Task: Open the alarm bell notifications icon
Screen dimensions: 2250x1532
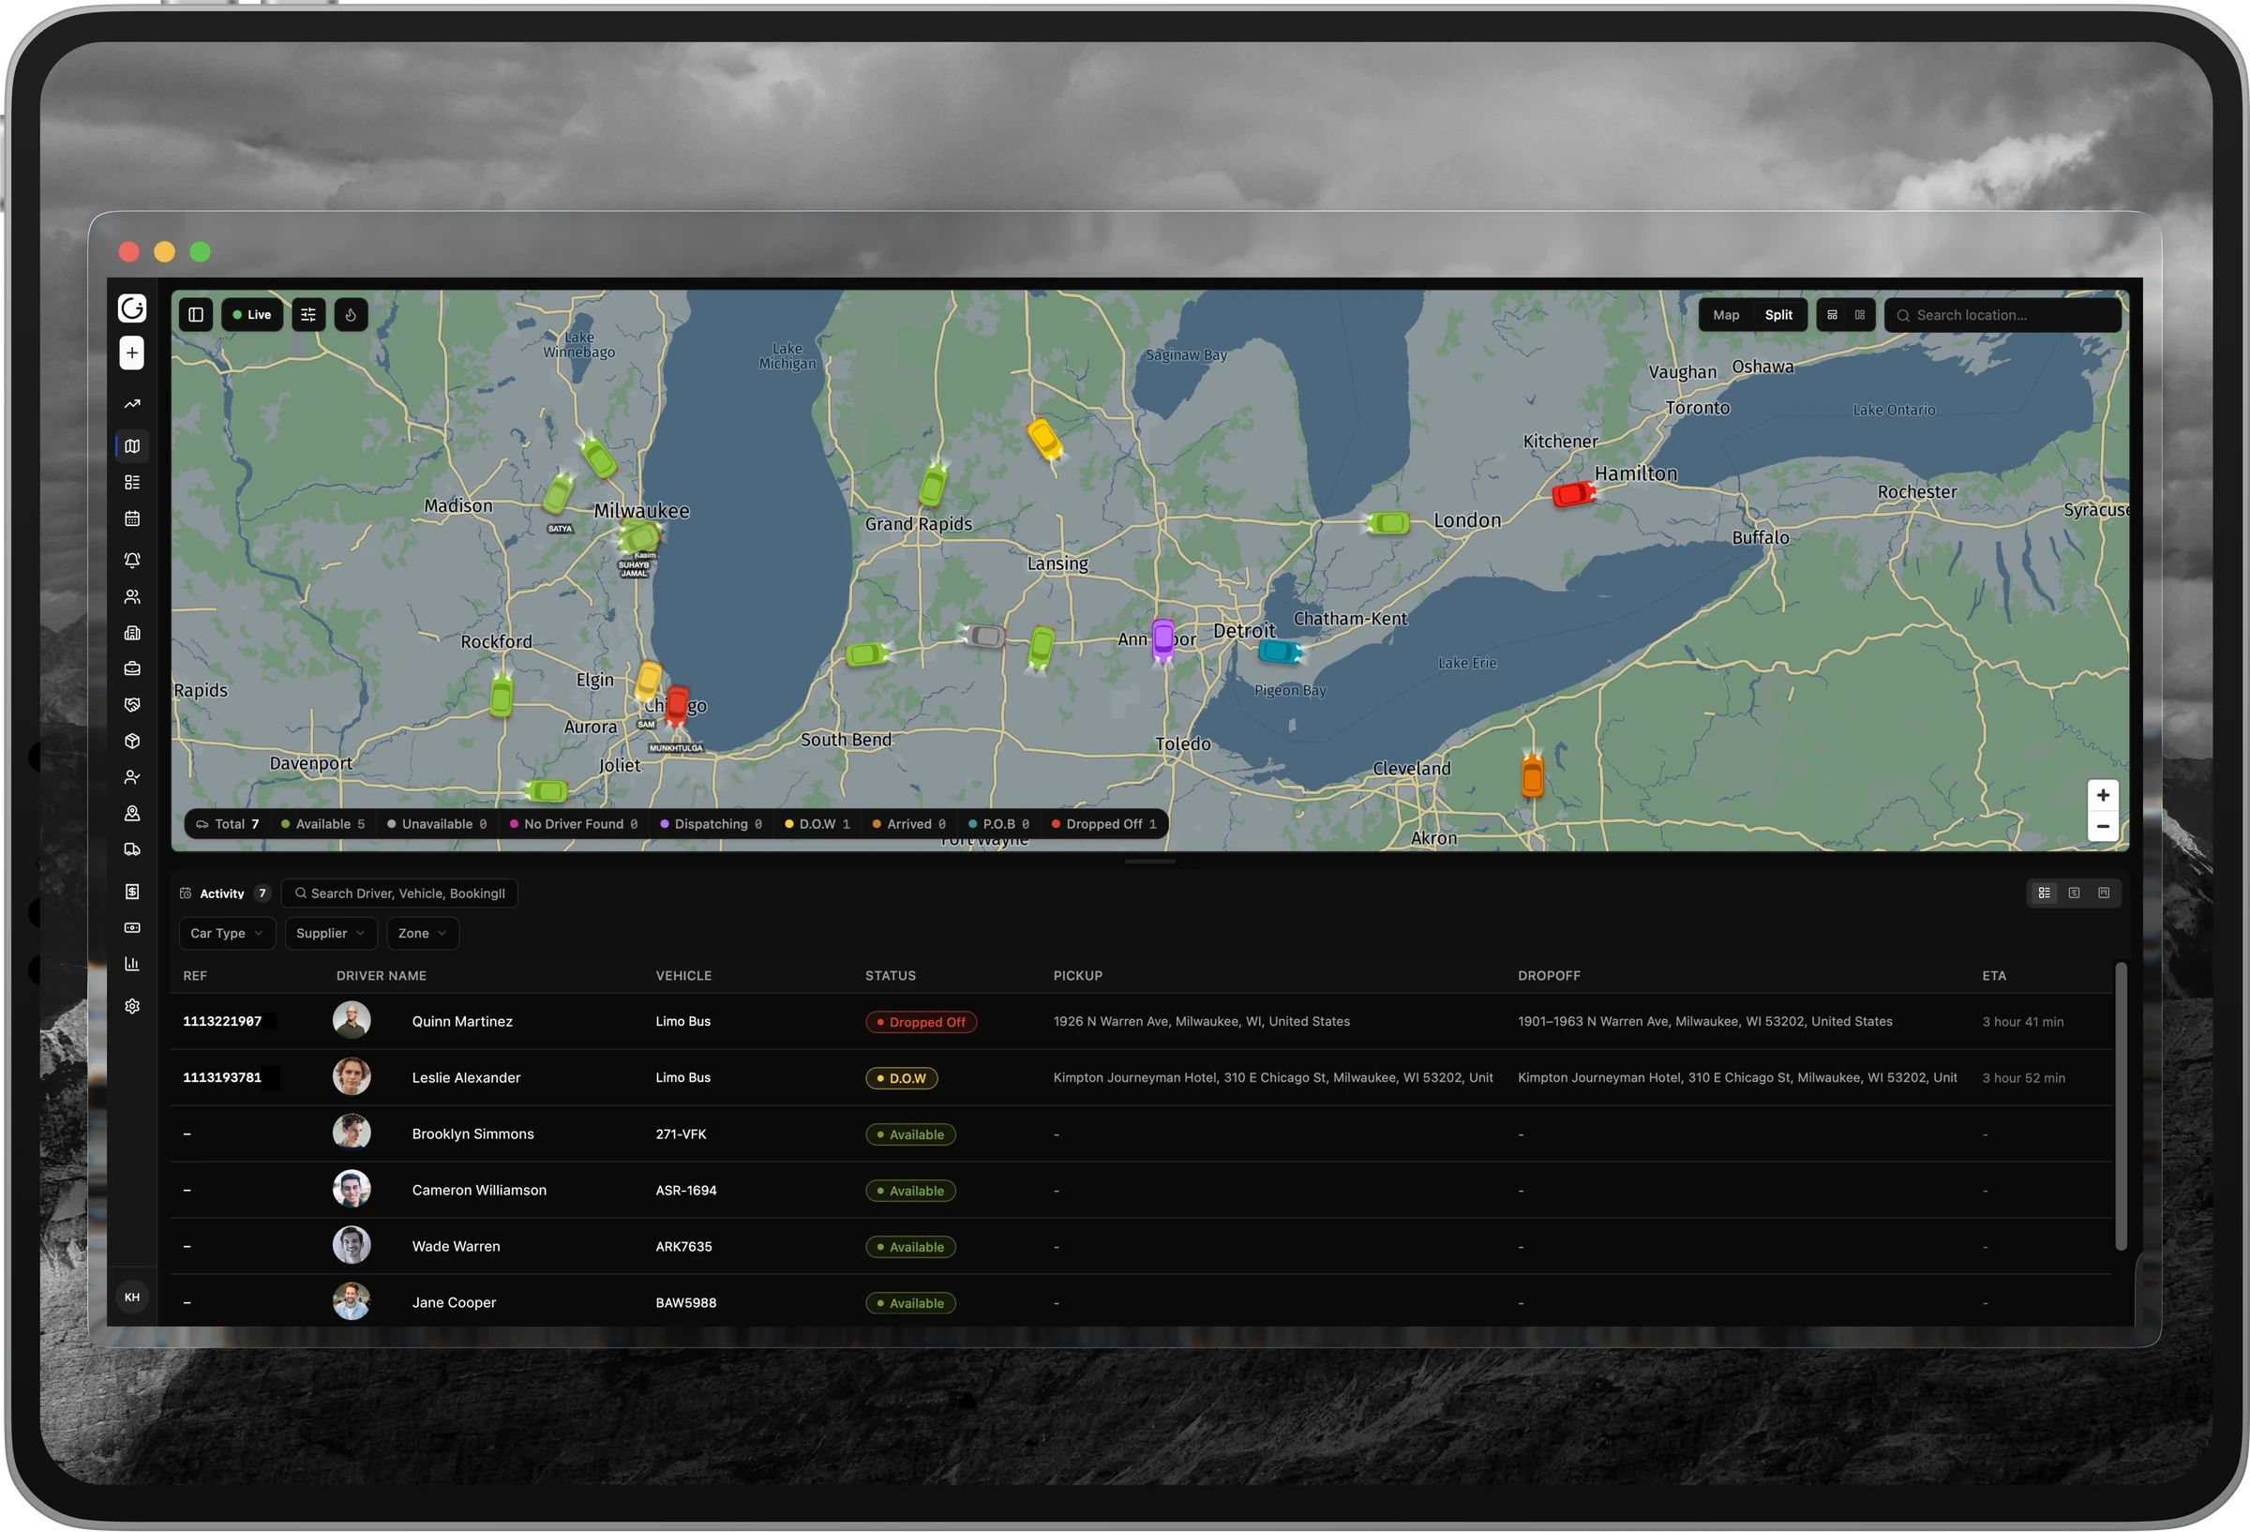Action: [131, 560]
